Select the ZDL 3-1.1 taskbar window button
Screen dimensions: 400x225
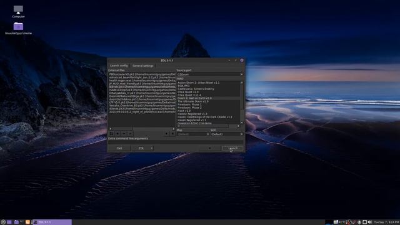(x=52, y=222)
